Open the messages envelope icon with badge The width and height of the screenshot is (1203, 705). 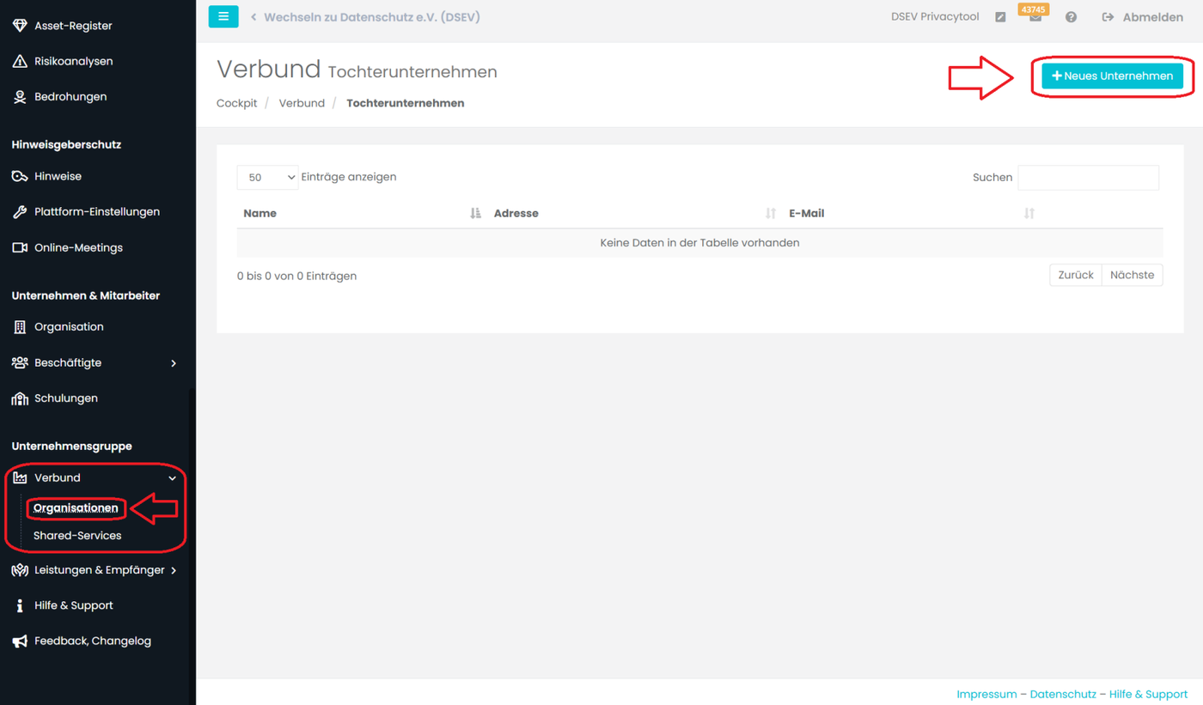tap(1035, 17)
